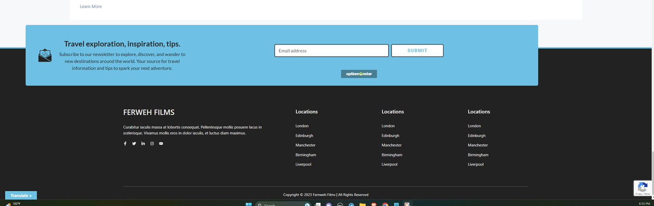
Task: Click the FERWEH FILMS footer title
Action: (x=149, y=112)
